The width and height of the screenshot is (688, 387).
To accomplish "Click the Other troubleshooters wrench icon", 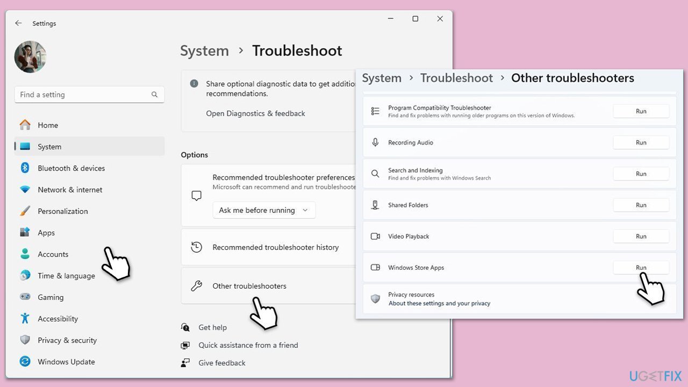I will 197,286.
